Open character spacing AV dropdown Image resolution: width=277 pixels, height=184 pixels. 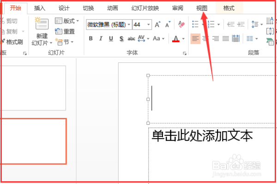(144, 38)
